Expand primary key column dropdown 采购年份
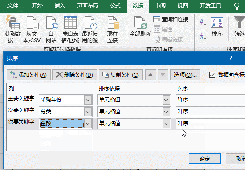Image resolution: width=245 pixels, height=170 pixels. pos(88,100)
